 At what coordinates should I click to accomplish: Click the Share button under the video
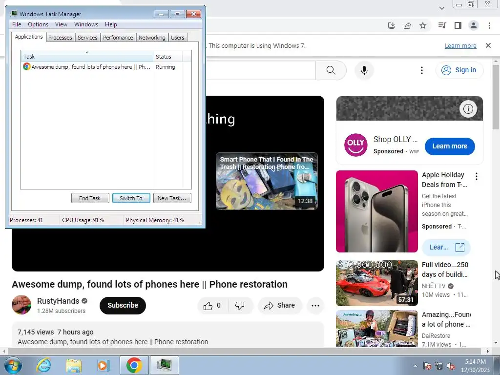click(279, 306)
